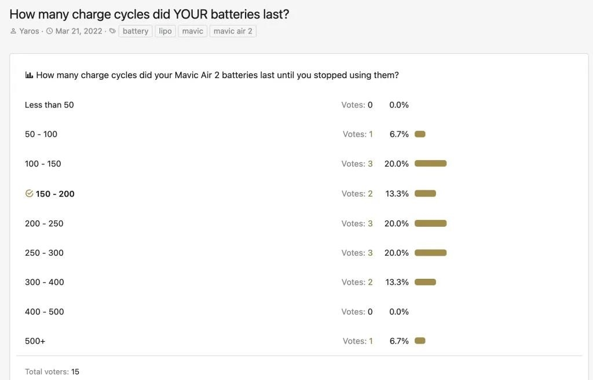Click the thread title heading
The image size is (593, 380).
tap(149, 14)
